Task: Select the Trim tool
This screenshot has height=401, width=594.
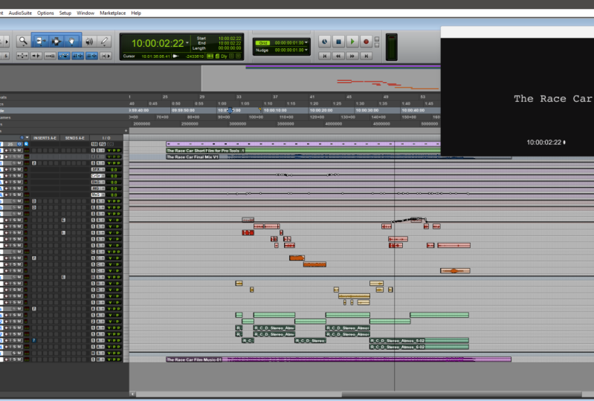Action: pyautogui.click(x=40, y=41)
